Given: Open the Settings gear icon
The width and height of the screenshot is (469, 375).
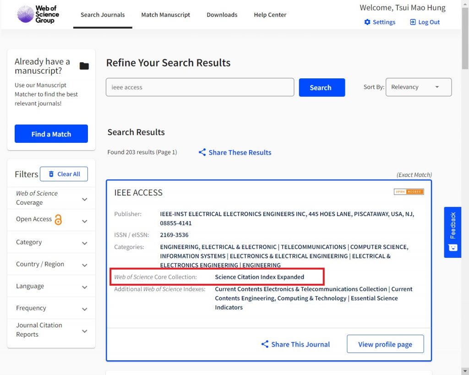Looking at the screenshot, I should click(x=367, y=22).
